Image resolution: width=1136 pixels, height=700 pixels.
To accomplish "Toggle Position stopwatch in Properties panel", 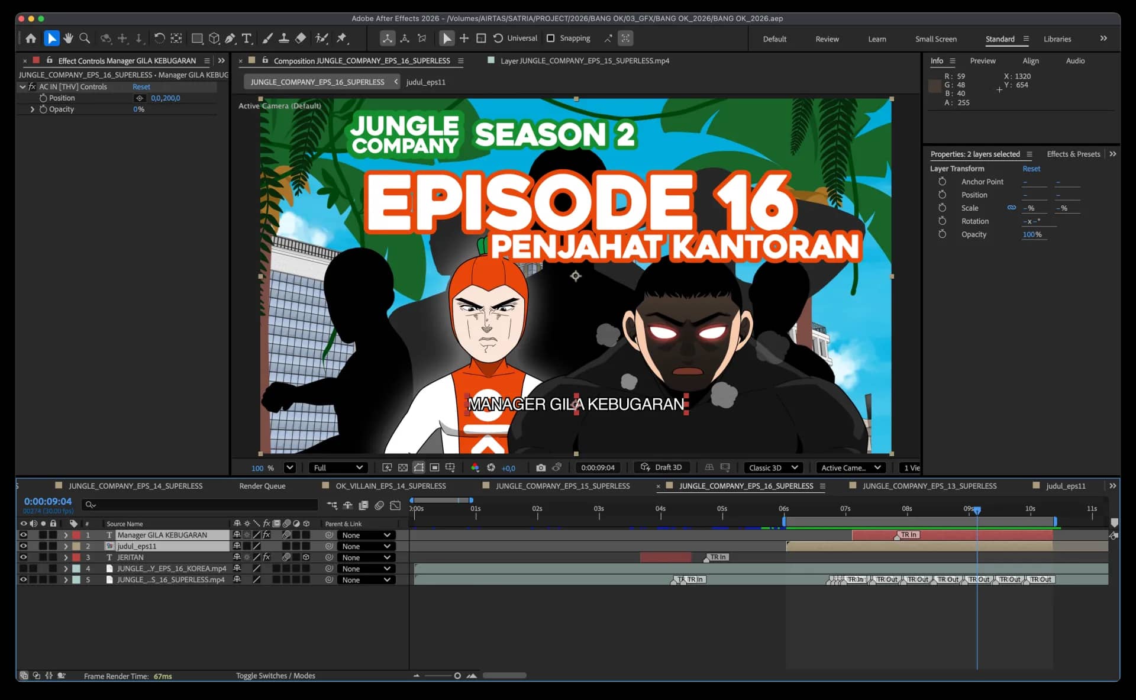I will point(942,195).
